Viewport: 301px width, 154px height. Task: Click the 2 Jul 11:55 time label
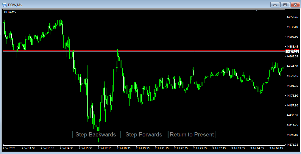(28, 148)
